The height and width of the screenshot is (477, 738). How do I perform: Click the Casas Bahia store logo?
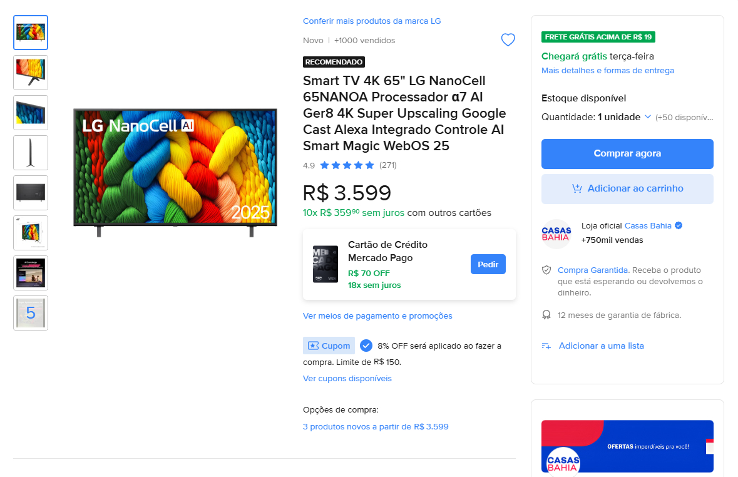(556, 233)
